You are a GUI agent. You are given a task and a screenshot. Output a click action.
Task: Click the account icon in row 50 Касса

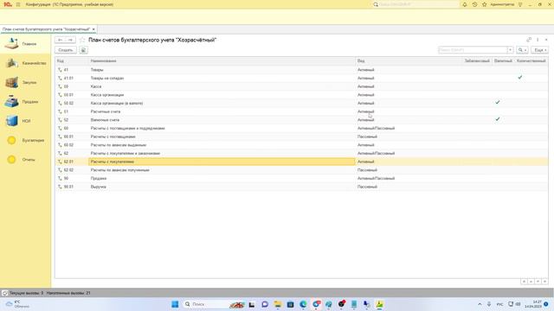click(60, 86)
